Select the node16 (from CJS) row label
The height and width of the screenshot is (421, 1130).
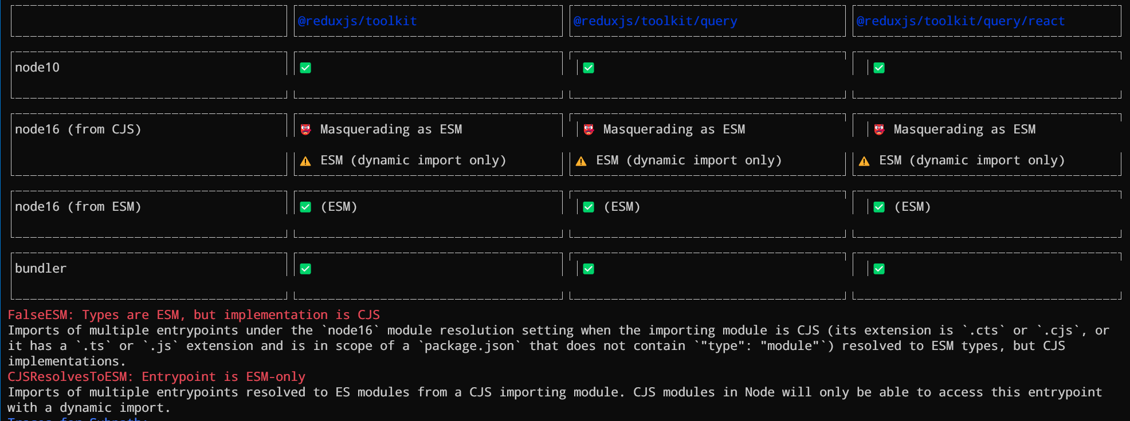tap(78, 129)
